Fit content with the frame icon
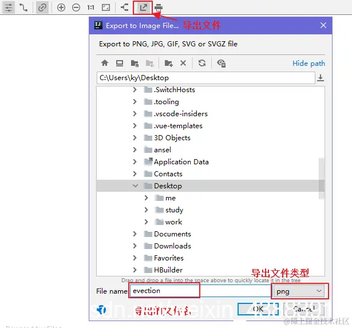This screenshot has width=352, height=328. [106, 7]
